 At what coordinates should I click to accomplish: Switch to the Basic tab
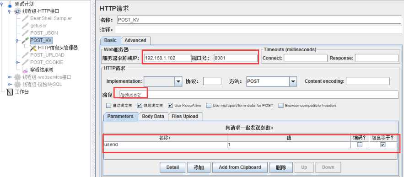click(110, 40)
